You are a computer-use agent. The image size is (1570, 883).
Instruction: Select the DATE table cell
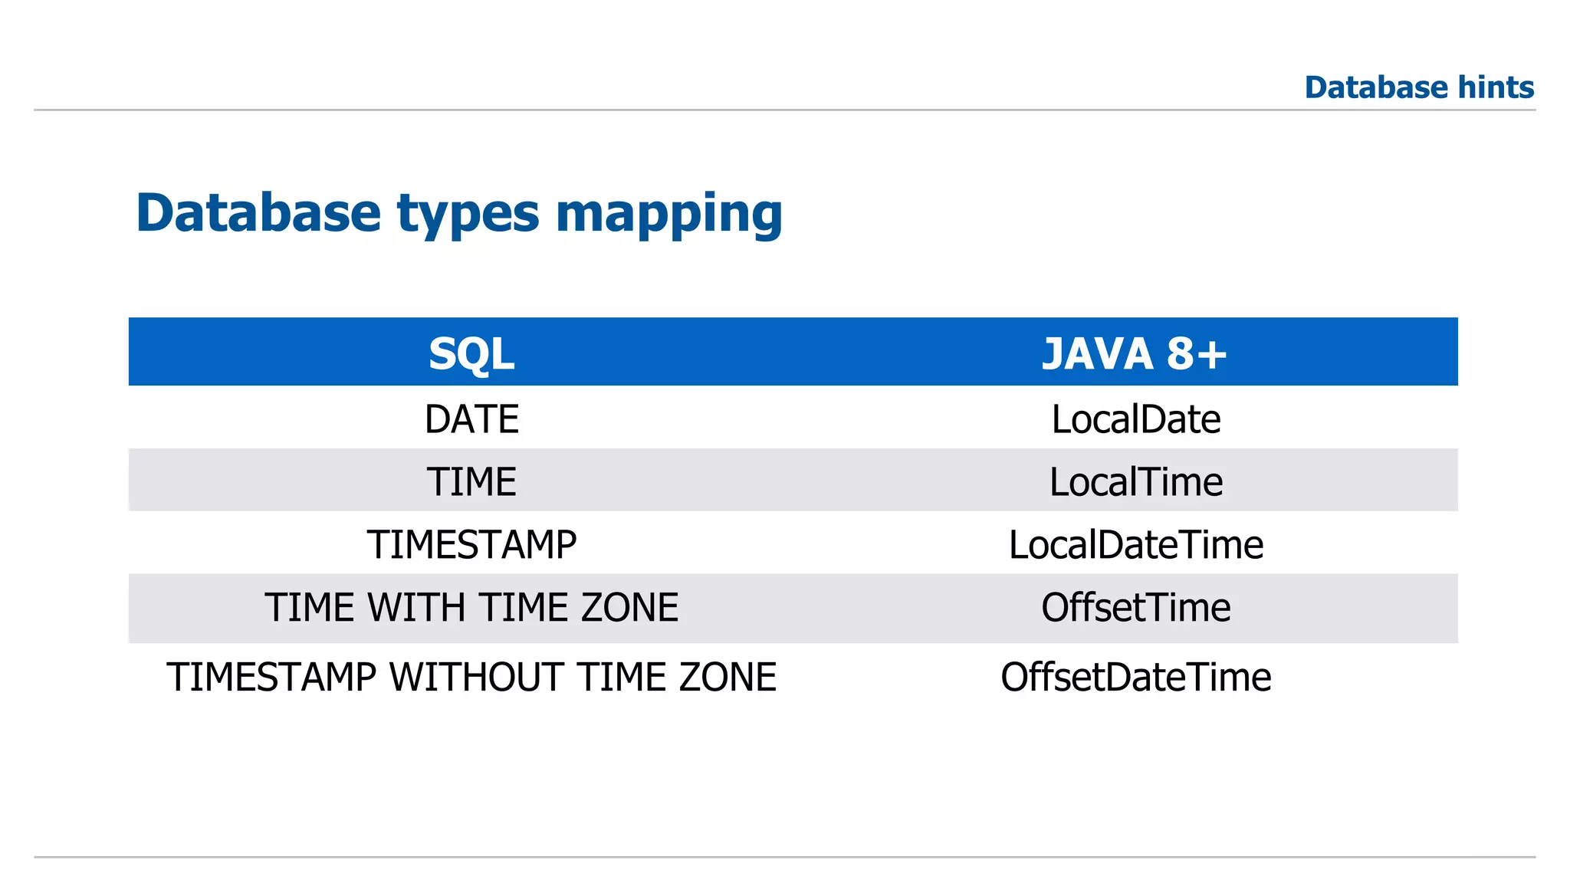pos(471,419)
